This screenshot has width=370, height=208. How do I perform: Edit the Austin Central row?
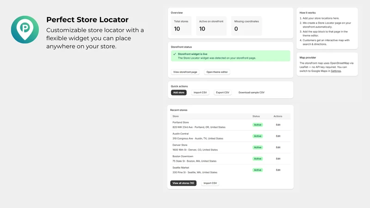tap(278, 136)
